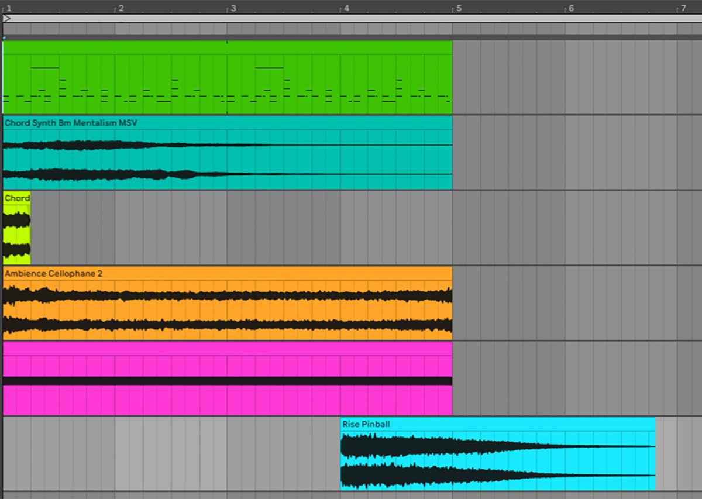Viewport: 702px width, 499px height.
Task: Click bar 5 on the timeline ruler
Action: coord(459,8)
